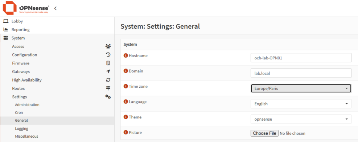Click into the Domain input field
Viewport: 358px width, 142px height.
tap(301, 73)
